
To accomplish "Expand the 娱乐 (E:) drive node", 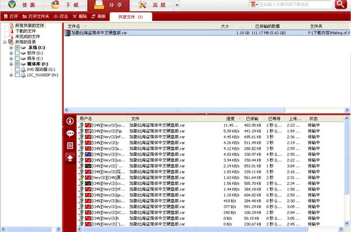I will click(11, 58).
